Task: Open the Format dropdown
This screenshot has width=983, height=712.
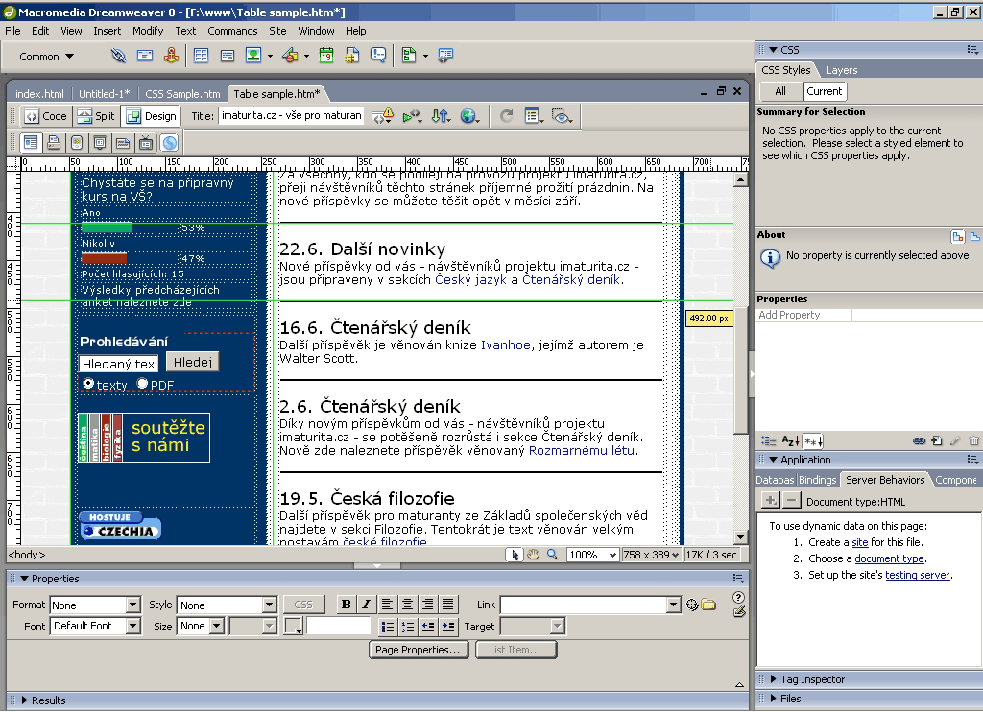Action: pos(132,605)
